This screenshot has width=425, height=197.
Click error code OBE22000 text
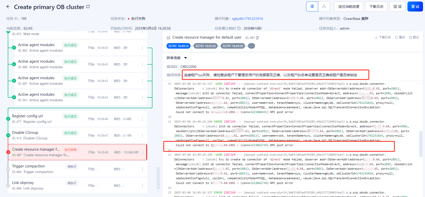[x=188, y=67]
